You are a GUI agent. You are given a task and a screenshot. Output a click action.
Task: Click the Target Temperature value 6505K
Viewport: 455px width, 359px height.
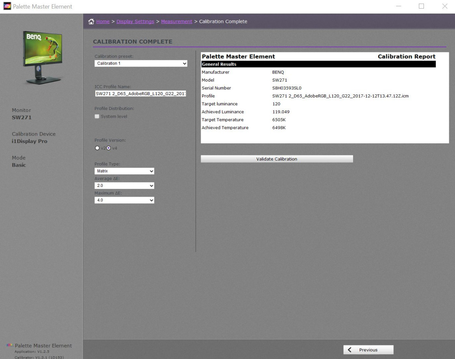[279, 120]
